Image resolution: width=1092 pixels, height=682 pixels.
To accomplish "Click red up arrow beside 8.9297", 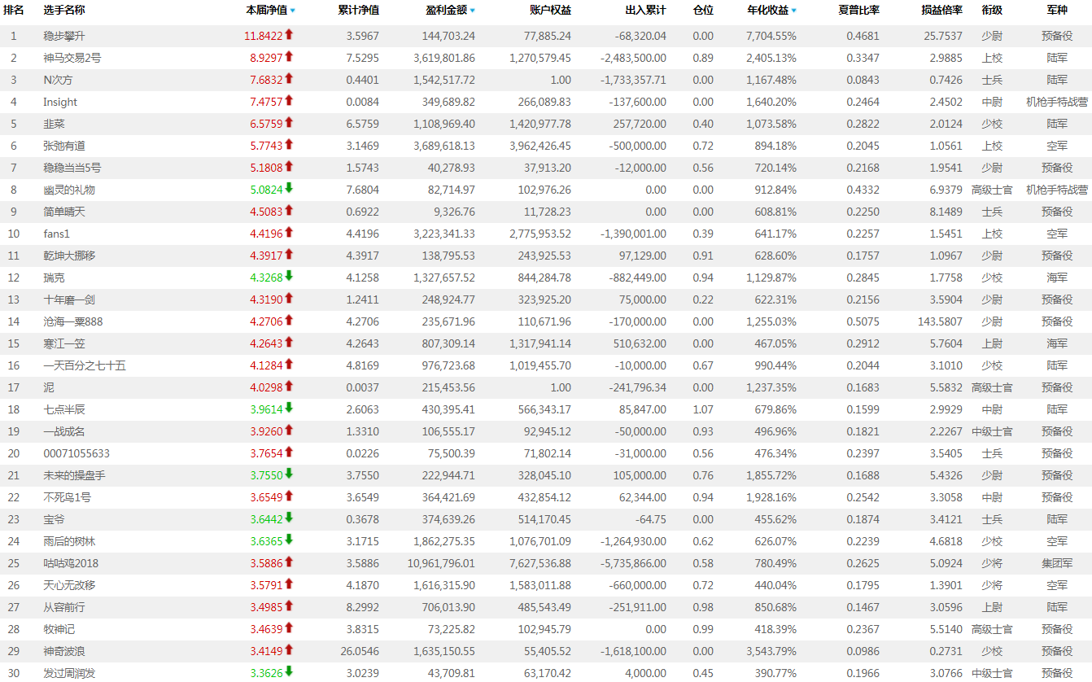I will [x=289, y=57].
